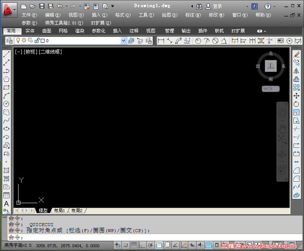Click the Table creation tool
Viewport: 304px width, 251px height.
(6, 195)
